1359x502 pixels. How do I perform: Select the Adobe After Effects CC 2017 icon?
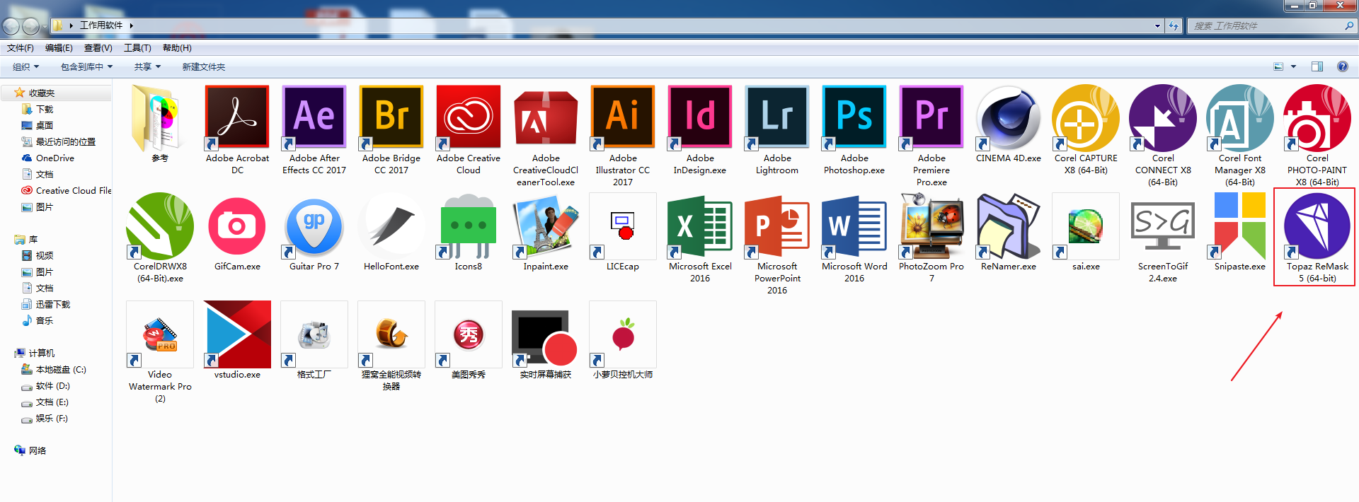click(314, 117)
